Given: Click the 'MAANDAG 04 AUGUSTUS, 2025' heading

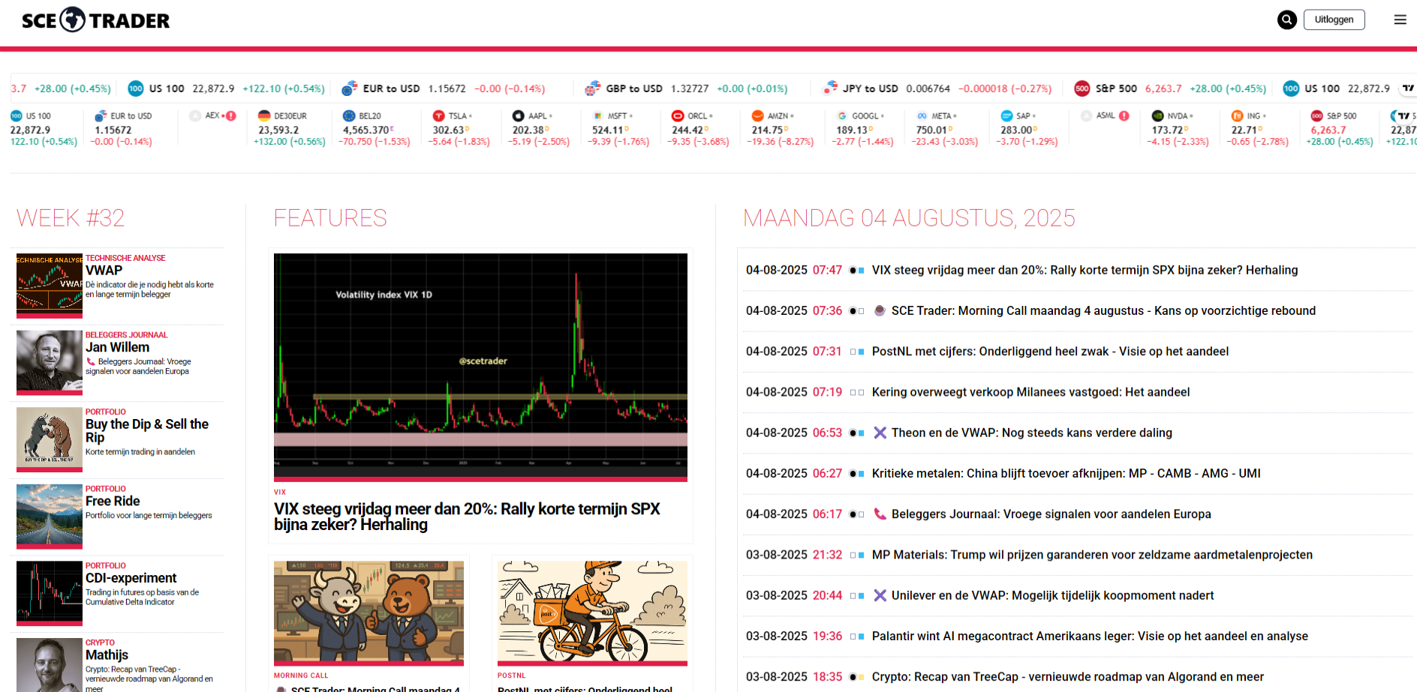Looking at the screenshot, I should coord(909,218).
